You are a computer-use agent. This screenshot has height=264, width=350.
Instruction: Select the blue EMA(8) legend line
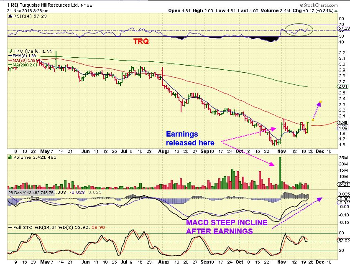tap(10, 56)
